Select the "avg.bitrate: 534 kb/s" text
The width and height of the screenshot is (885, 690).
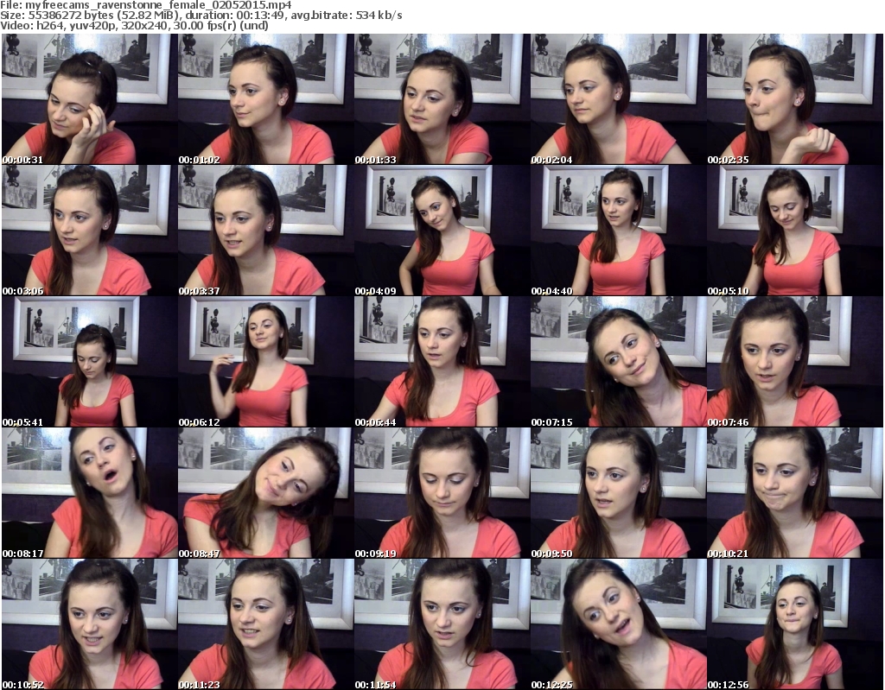(348, 16)
